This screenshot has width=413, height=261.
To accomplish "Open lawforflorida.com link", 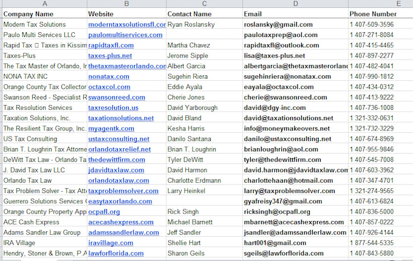I will coord(116,253).
